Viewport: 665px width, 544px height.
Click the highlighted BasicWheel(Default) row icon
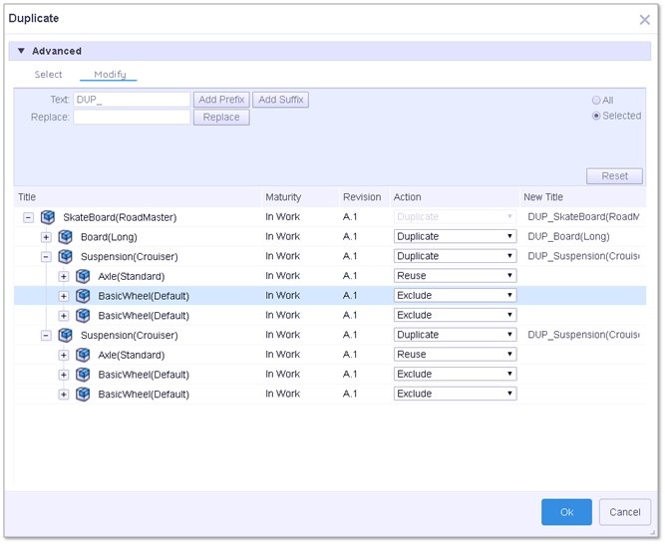tap(83, 296)
